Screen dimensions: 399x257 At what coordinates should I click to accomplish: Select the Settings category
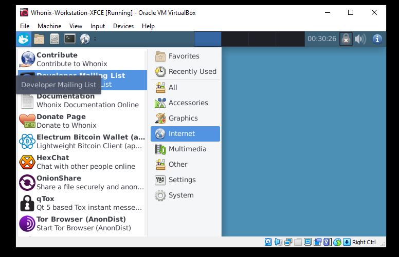click(x=185, y=180)
